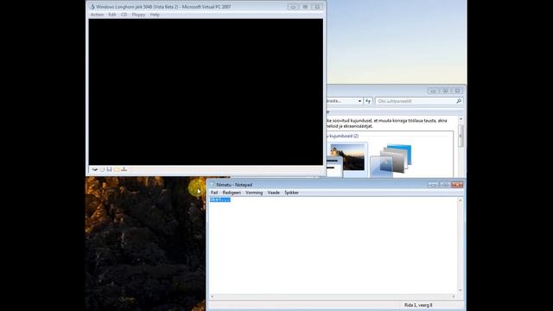Screen dimensions: 553x311
Task: Expand the address bar dropdown arrow
Action: (359, 101)
